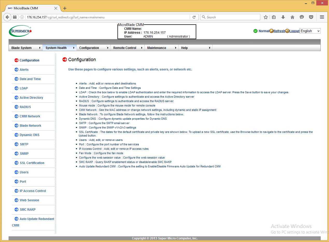Viewport: 329px width, 242px height.
Task: Click the arrow icon beside Date and Time
Action: click(x=17, y=79)
